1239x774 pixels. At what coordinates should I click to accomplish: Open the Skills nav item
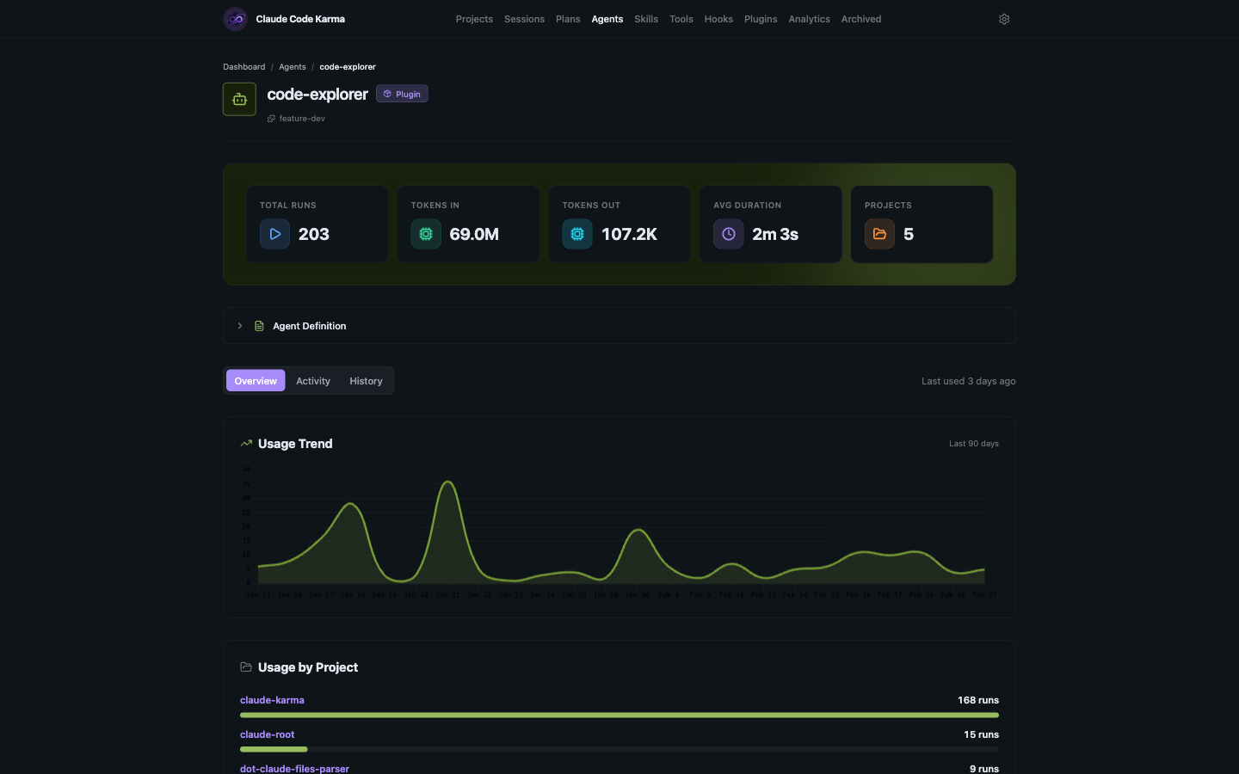coord(646,19)
